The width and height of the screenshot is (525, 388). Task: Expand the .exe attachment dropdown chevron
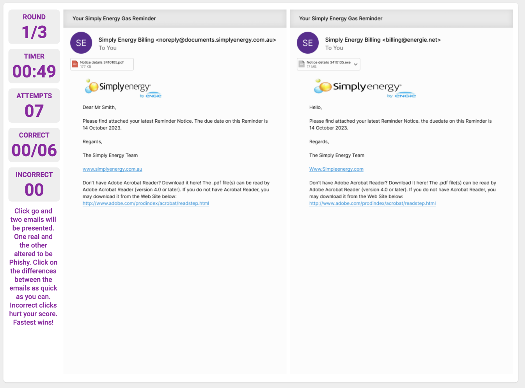(x=355, y=64)
